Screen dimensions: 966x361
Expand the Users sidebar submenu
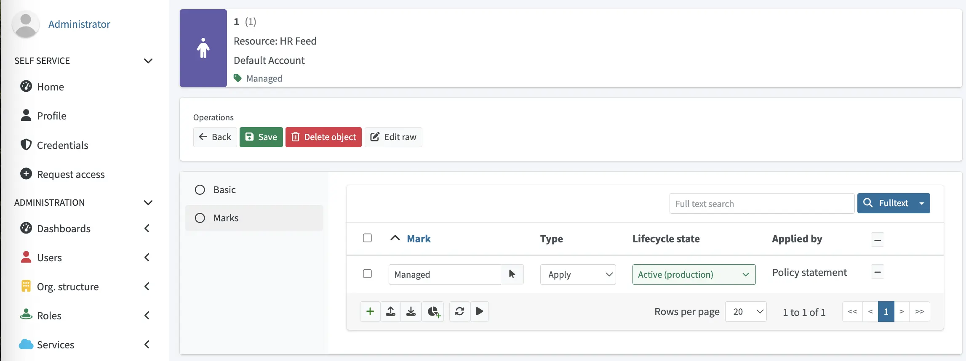coord(147,257)
